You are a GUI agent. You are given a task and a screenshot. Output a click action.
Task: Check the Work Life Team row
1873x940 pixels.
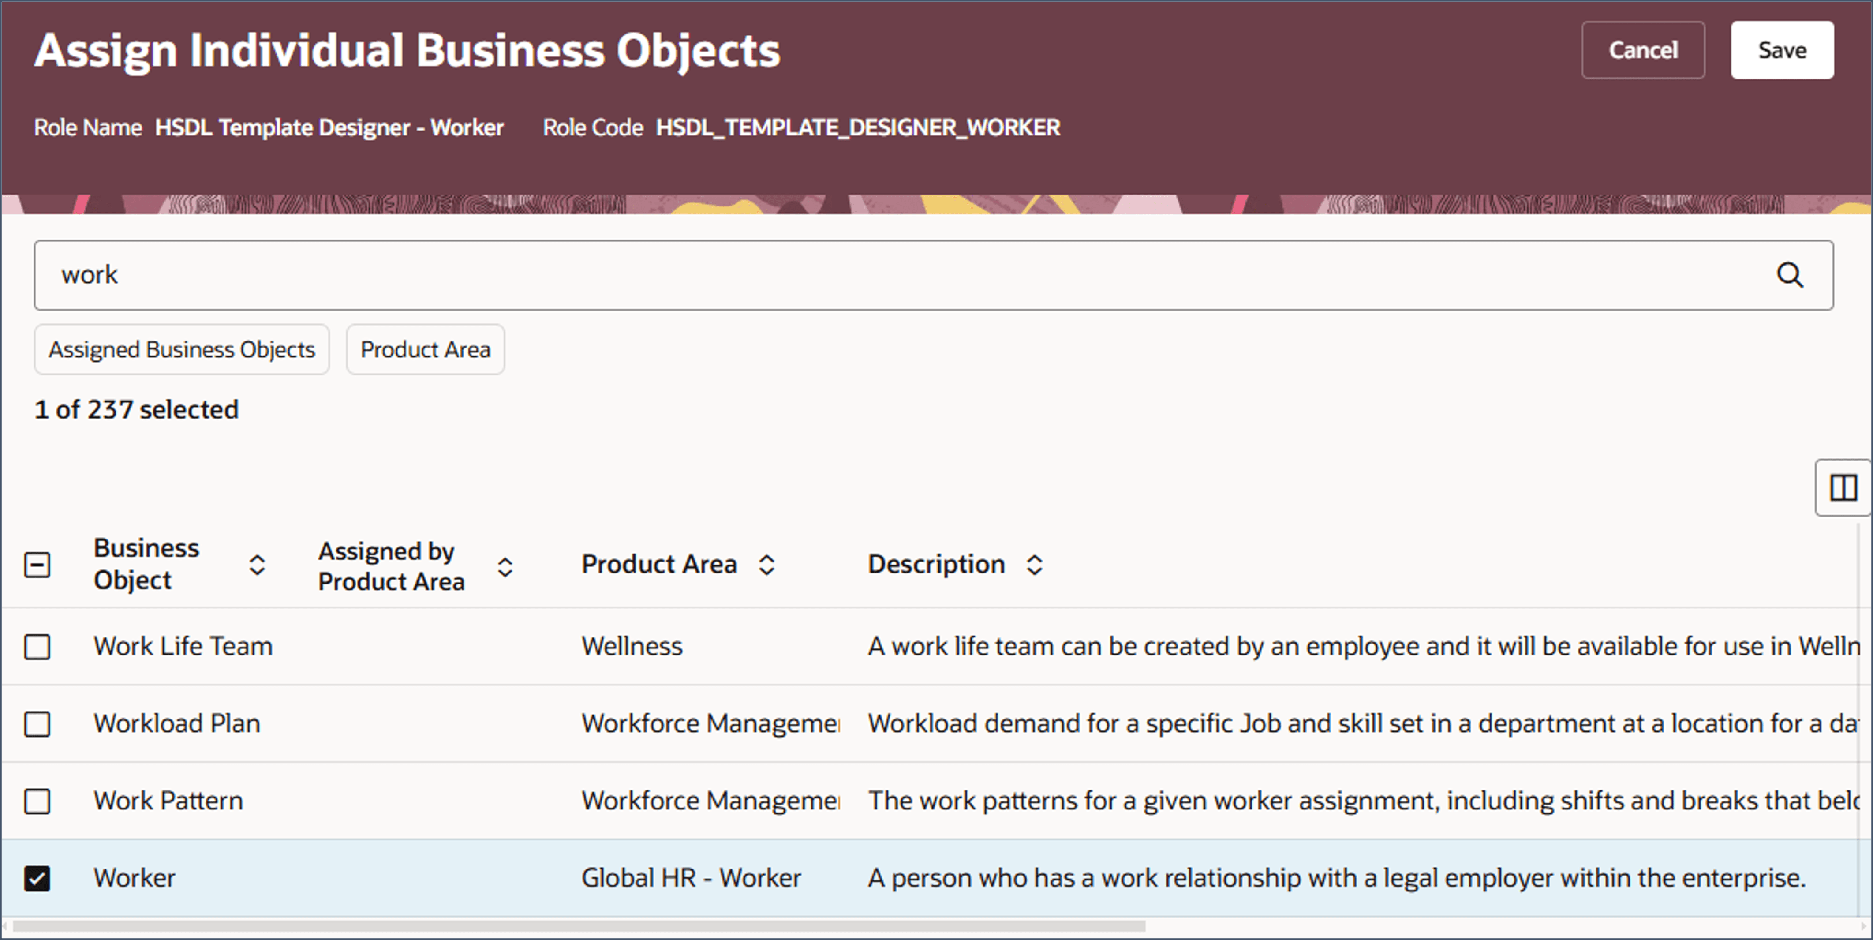37,646
